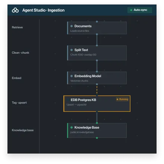Click the Agent Studio · Ingestion title
This screenshot has height=164, width=164.
[x=44, y=10]
